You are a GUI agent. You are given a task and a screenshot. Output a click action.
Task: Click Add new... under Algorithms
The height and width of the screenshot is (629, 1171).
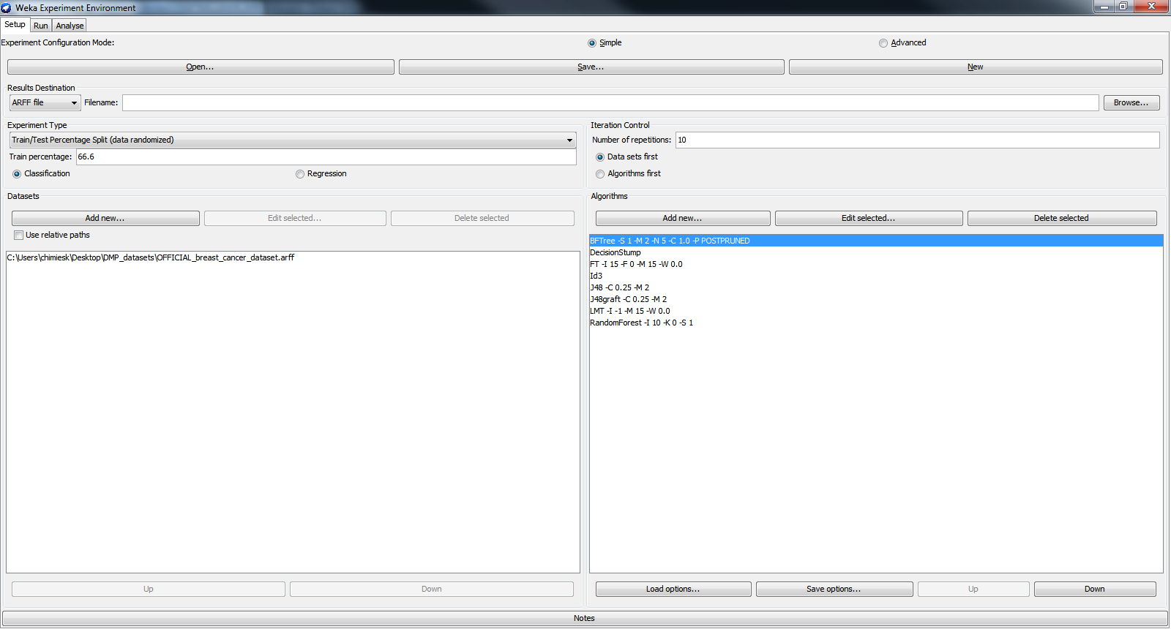coord(683,218)
